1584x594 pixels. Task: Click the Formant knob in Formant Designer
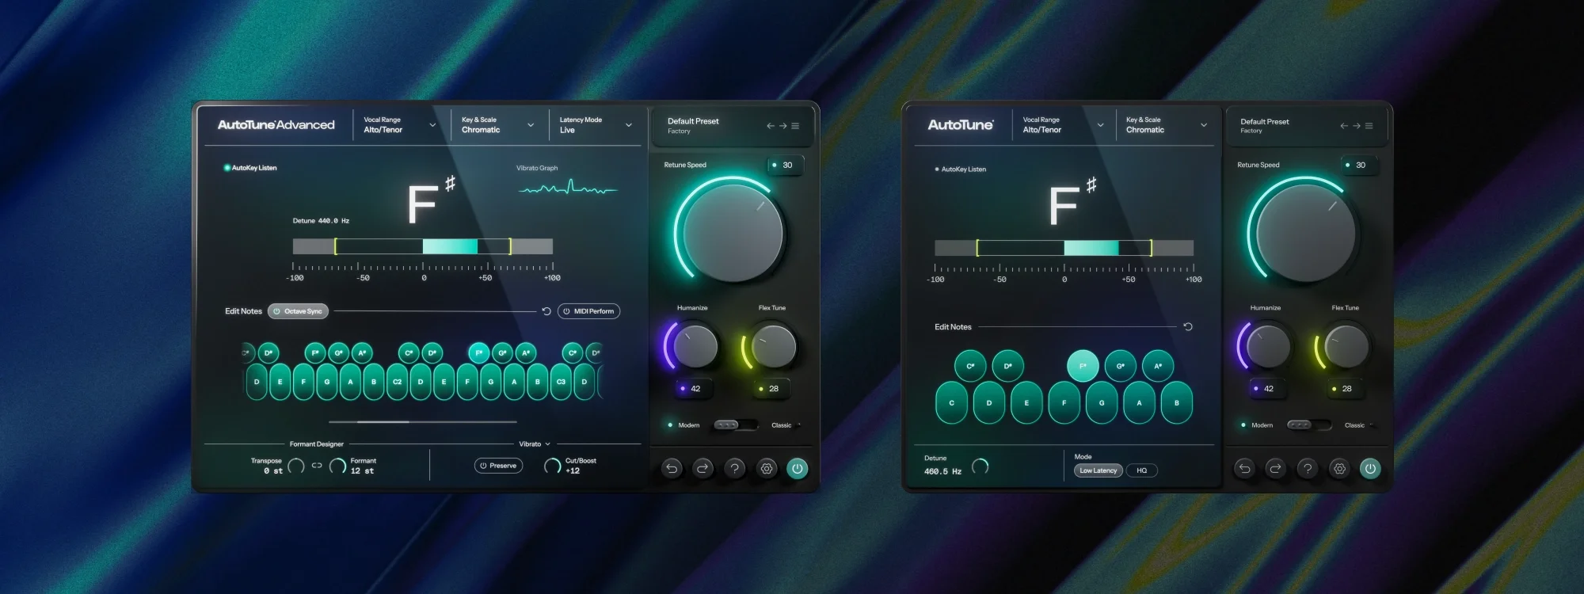[337, 466]
